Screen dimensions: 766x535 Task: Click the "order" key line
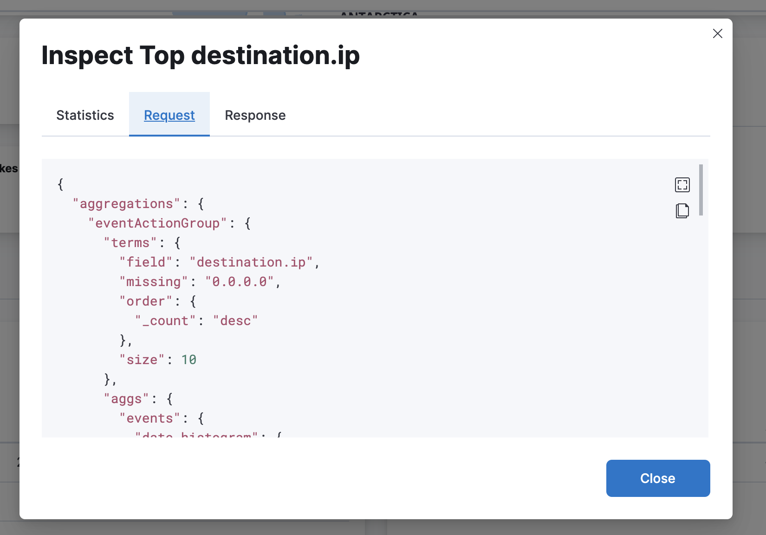(x=146, y=301)
